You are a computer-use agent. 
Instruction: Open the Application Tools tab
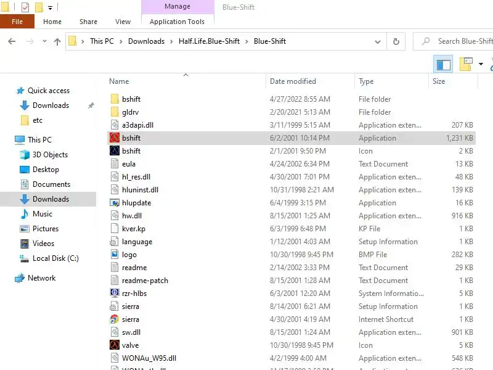pyautogui.click(x=177, y=22)
